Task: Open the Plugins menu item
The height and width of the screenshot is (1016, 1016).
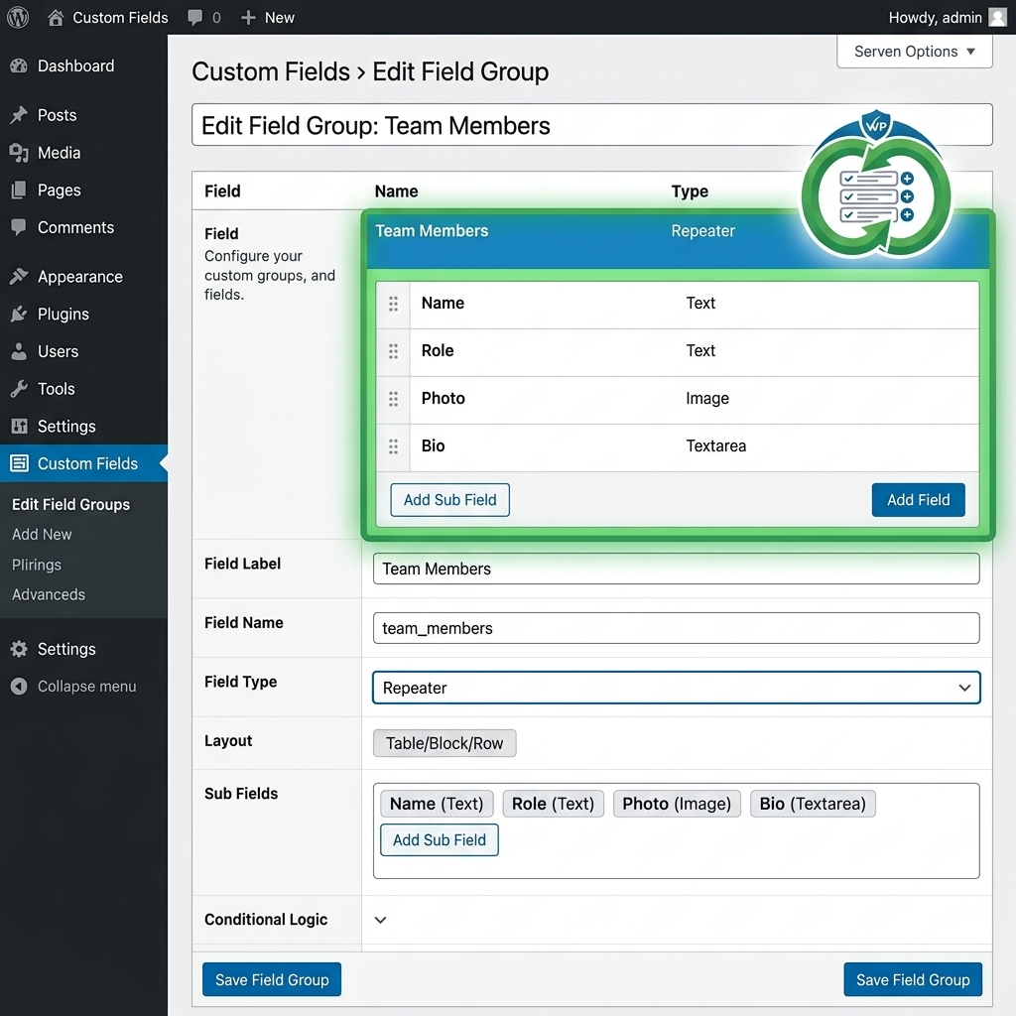Action: click(63, 315)
